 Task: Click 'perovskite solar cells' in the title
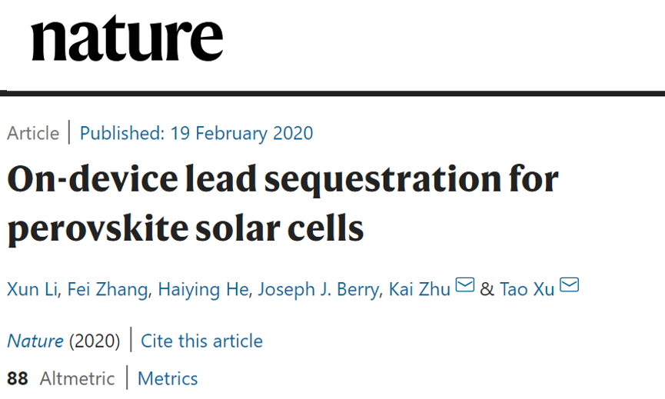(185, 229)
